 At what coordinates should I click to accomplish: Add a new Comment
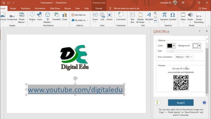(121, 17)
